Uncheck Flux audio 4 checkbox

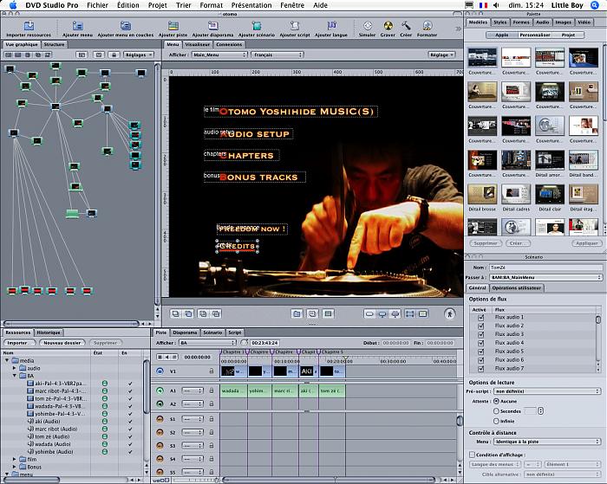[x=480, y=343]
